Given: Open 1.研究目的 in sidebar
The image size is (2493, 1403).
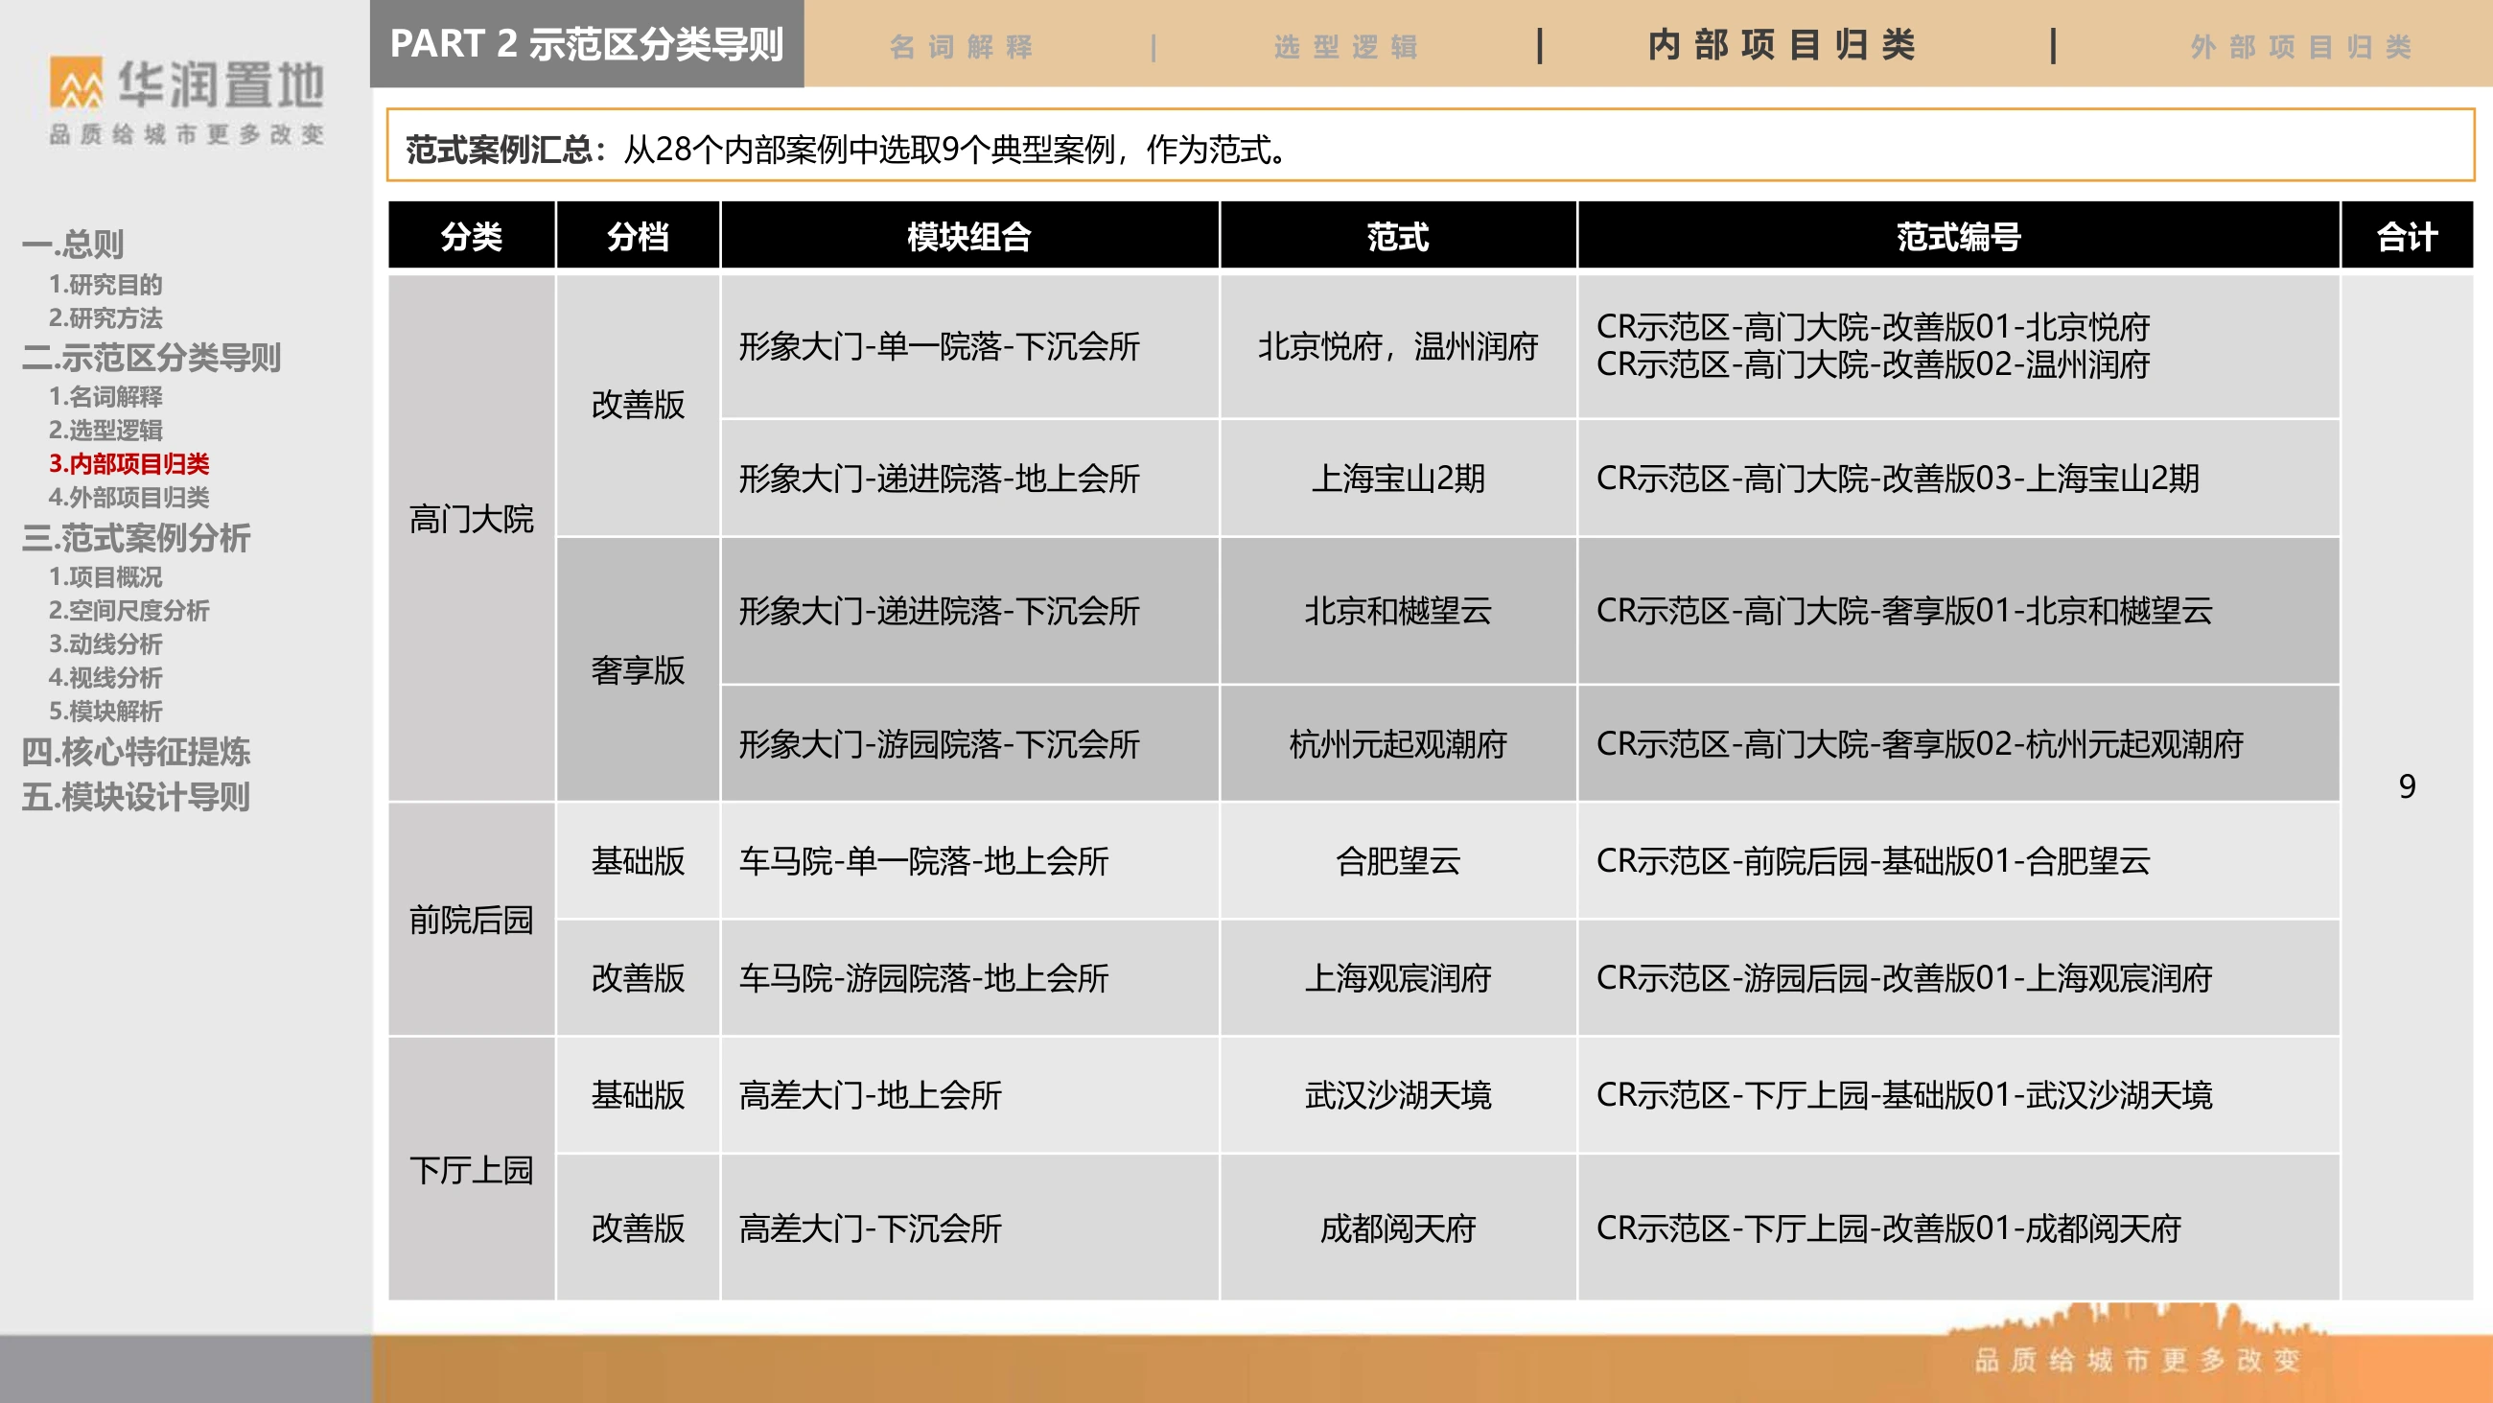Looking at the screenshot, I should [105, 285].
